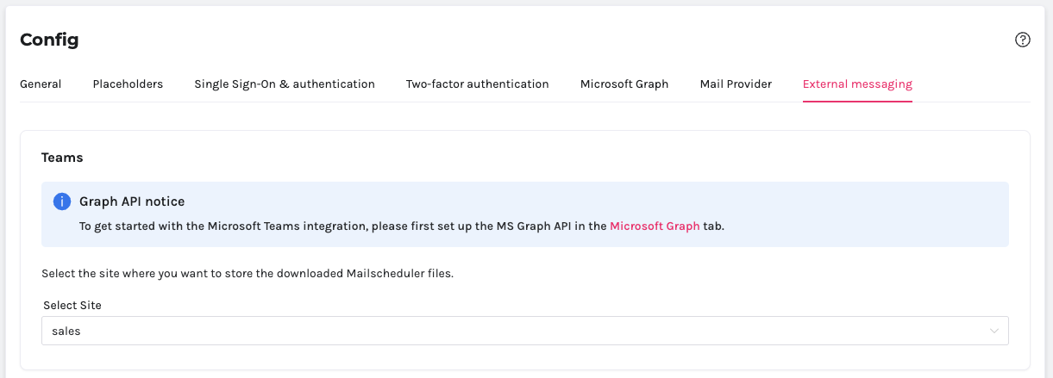Click the 'sales' value in Select Site

pos(66,331)
